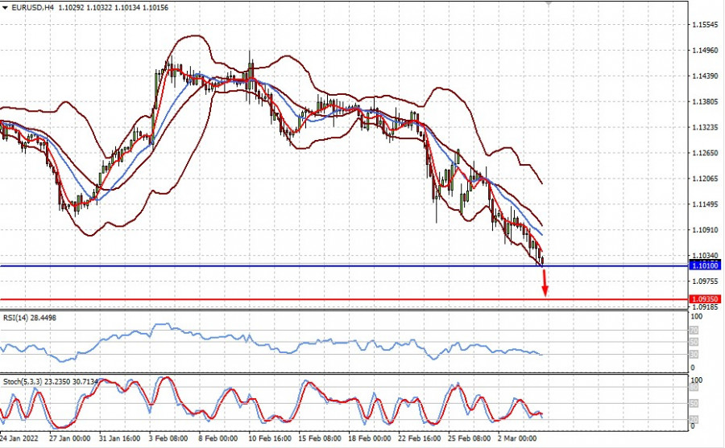Click the 27 Jan 00:00 time label
The width and height of the screenshot is (725, 448).
click(x=69, y=438)
